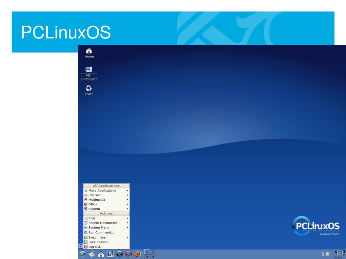Image resolution: width=346 pixels, height=259 pixels.
Task: Open the Home desktop icon
Action: [89, 53]
